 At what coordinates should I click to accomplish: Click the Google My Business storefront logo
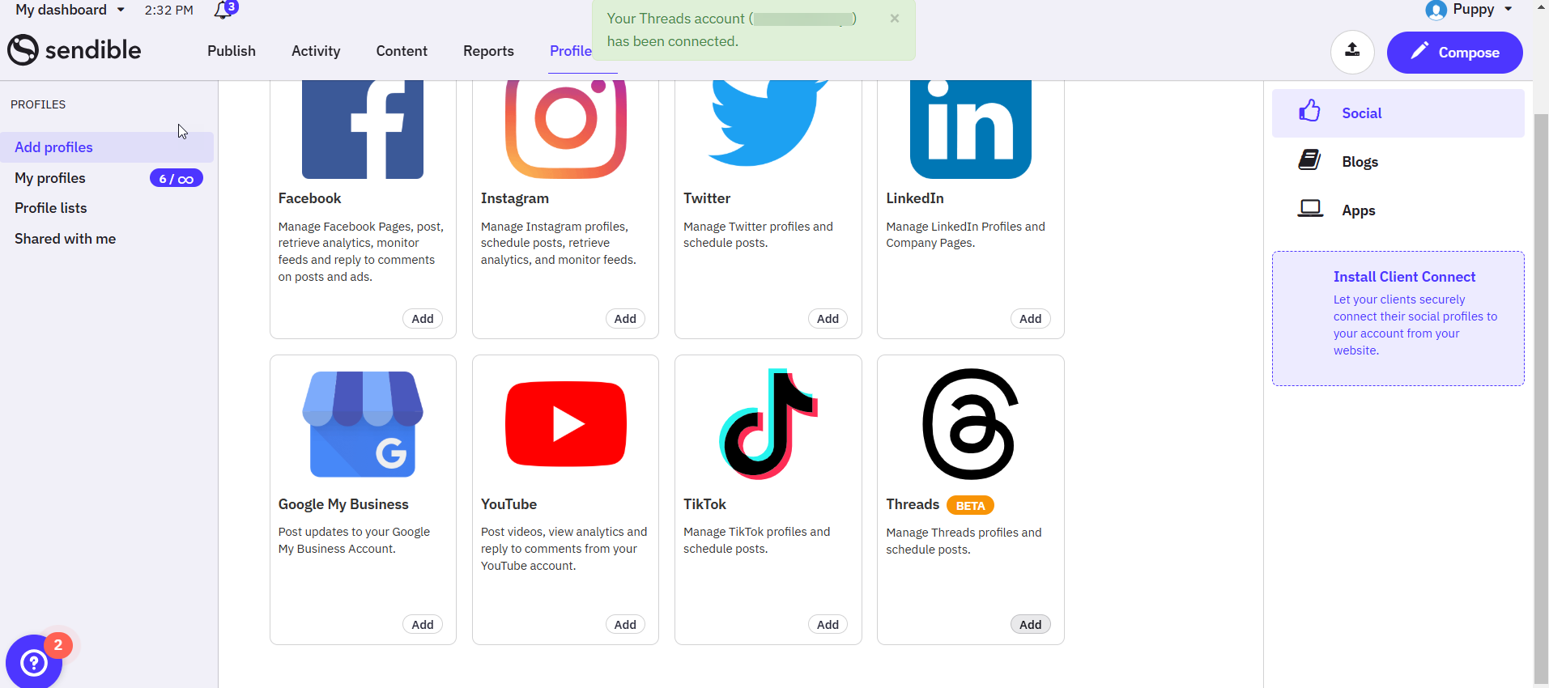[363, 424]
